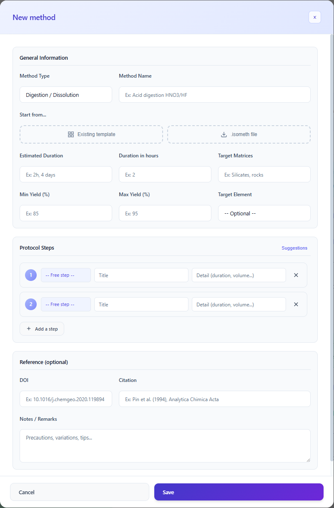Click the Method Name input field

214,94
